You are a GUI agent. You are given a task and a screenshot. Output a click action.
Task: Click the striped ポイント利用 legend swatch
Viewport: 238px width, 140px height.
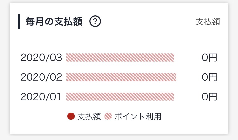[x=108, y=116]
